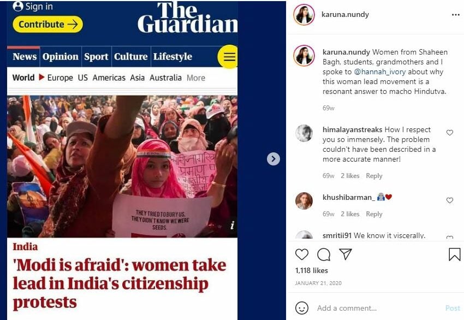
Task: Share post via paper plane icon
Action: click(346, 254)
